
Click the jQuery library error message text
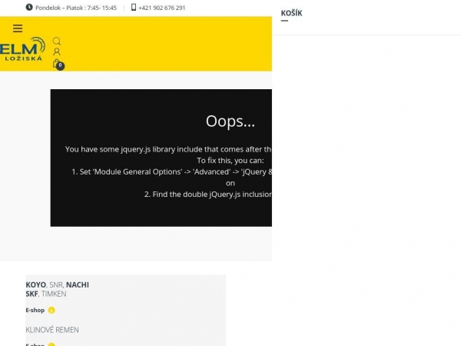click(x=168, y=149)
